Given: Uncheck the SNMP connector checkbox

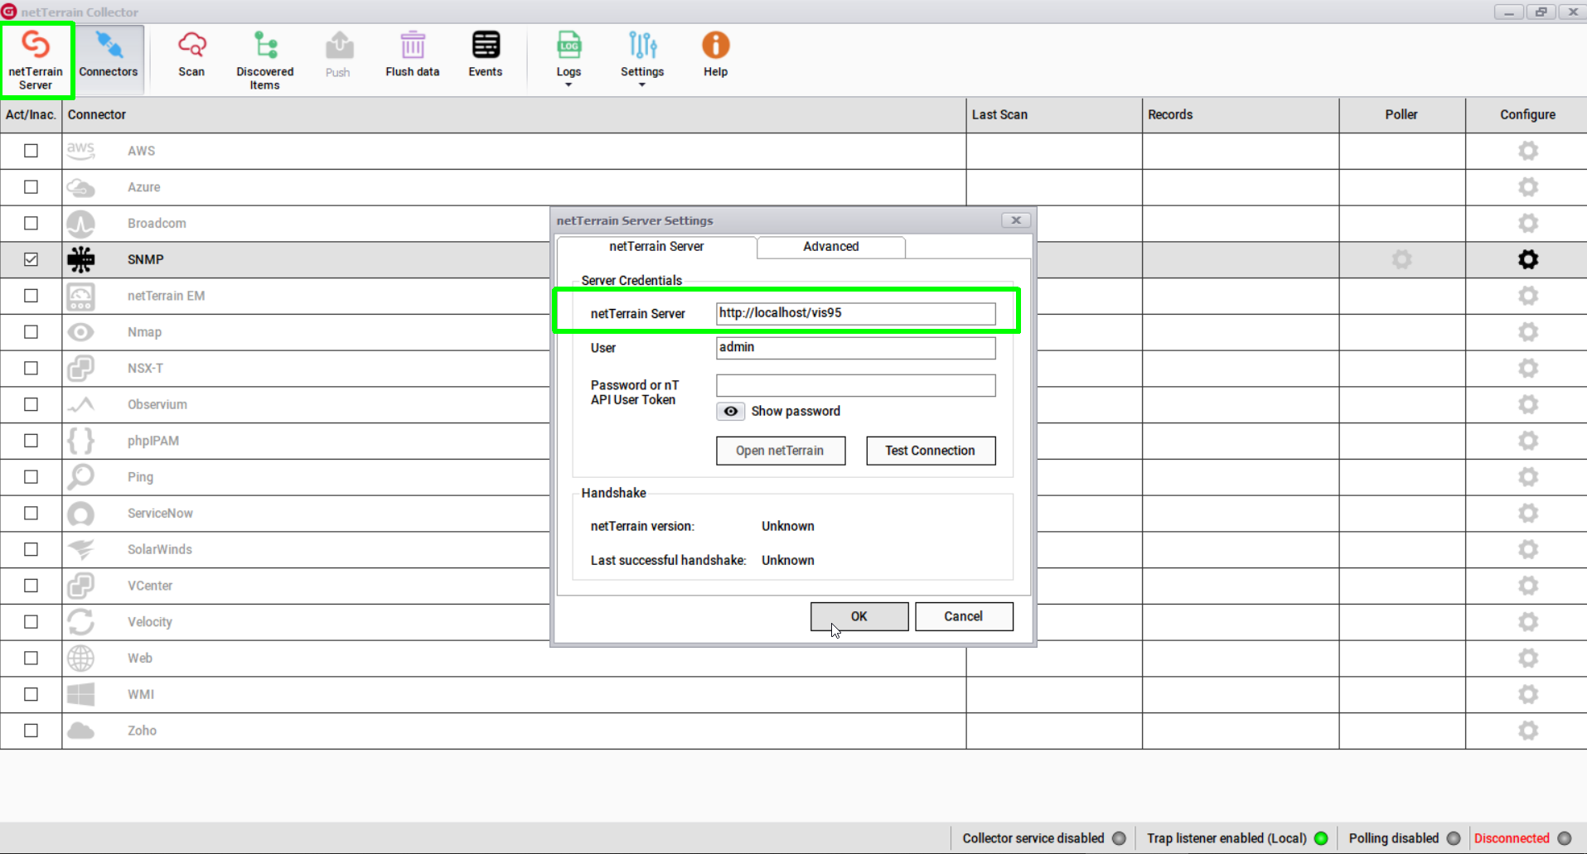Looking at the screenshot, I should tap(31, 259).
